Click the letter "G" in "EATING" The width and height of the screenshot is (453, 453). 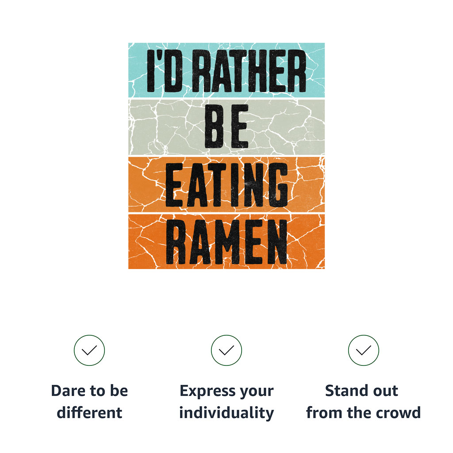(x=277, y=185)
